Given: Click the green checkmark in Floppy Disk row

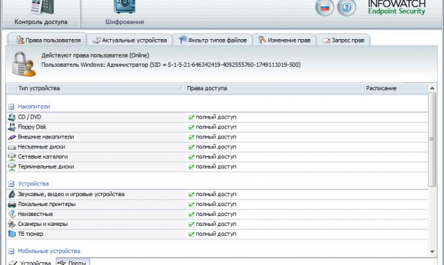Looking at the screenshot, I should pyautogui.click(x=192, y=127).
